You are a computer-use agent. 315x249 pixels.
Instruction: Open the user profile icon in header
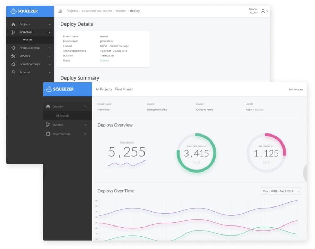(263, 11)
